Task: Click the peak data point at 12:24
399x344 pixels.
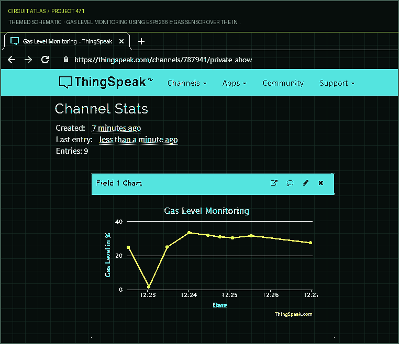Action: click(x=189, y=233)
